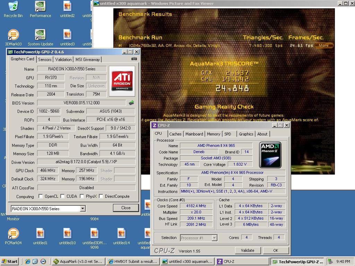Toggle the PhysX checkbox
355x266 pixels.
point(82,196)
